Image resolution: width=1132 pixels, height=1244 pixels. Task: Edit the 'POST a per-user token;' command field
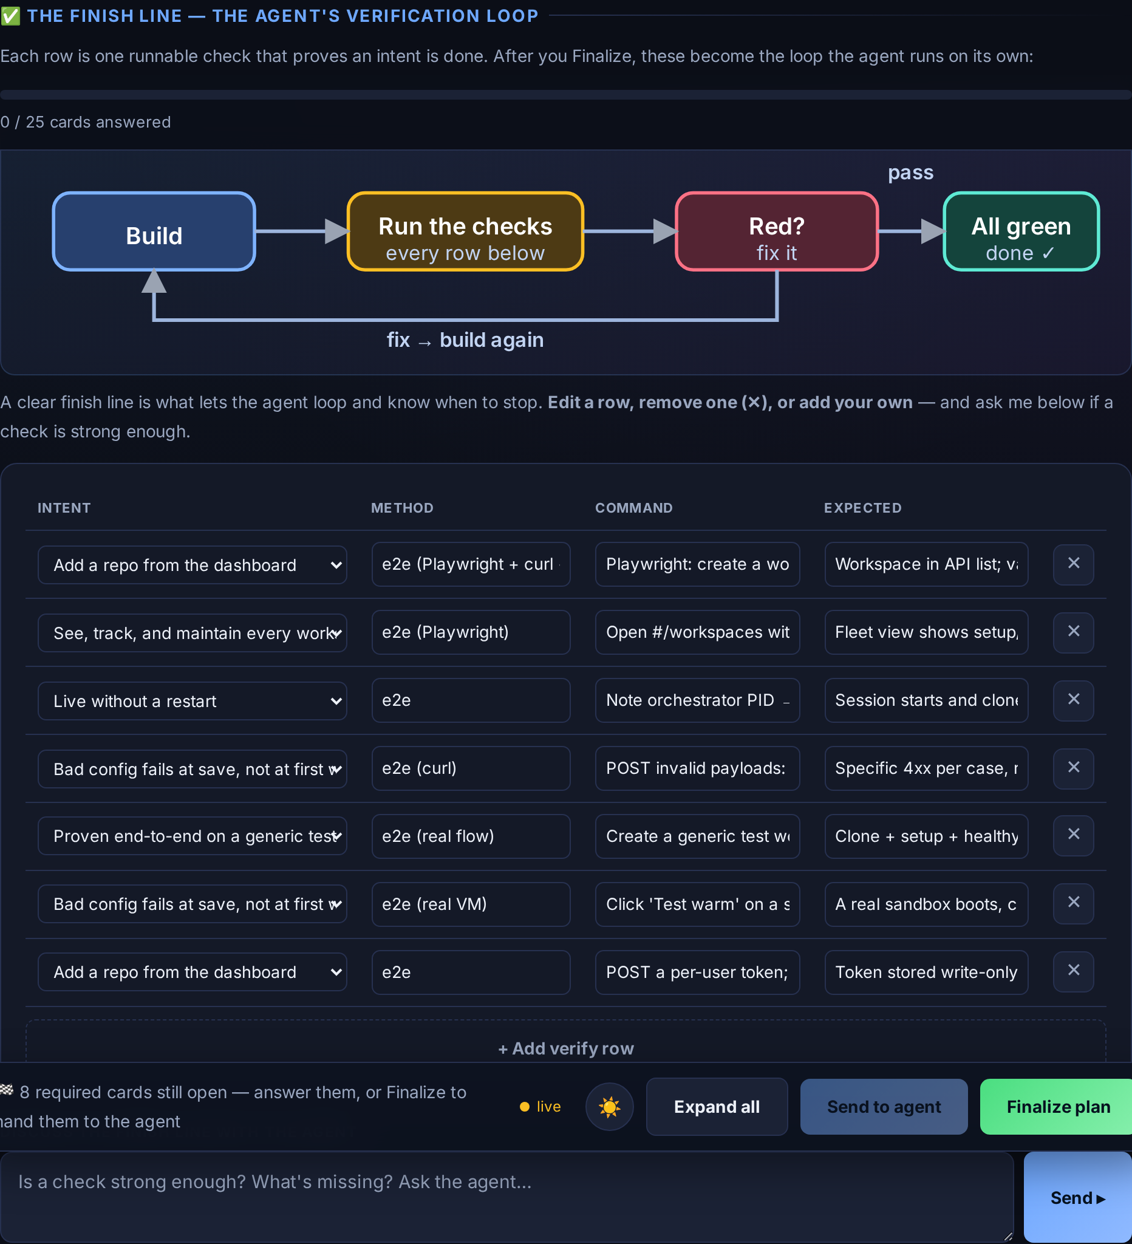pyautogui.click(x=697, y=971)
